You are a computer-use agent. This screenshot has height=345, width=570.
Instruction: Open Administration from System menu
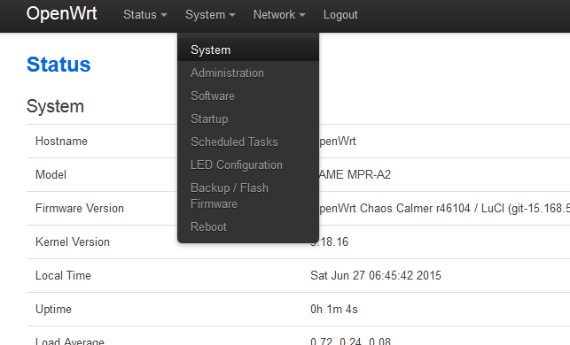(248, 73)
